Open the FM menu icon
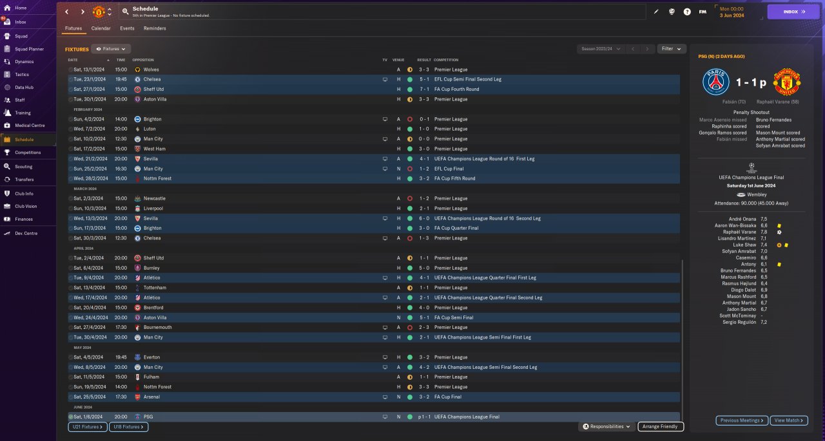 click(703, 12)
